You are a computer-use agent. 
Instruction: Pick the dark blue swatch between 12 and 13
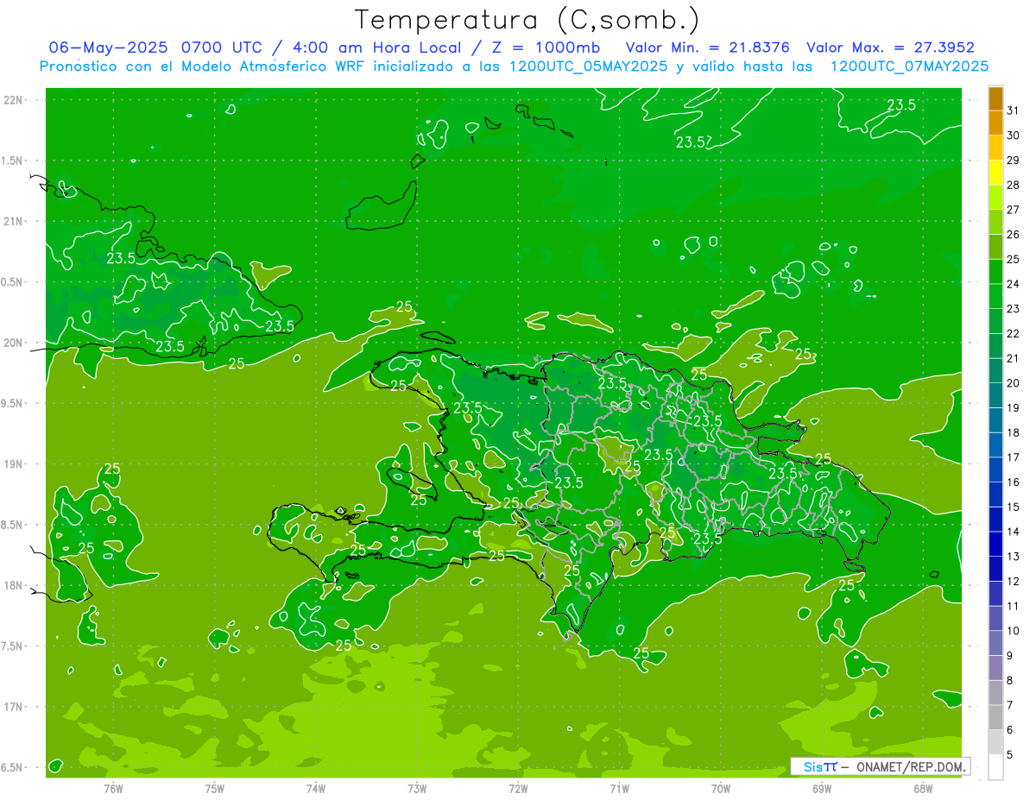(995, 568)
